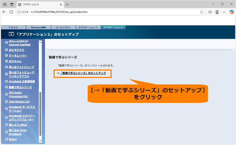View file site information badge
Image resolution: width=236 pixels, height=145 pixels.
click(23, 12)
